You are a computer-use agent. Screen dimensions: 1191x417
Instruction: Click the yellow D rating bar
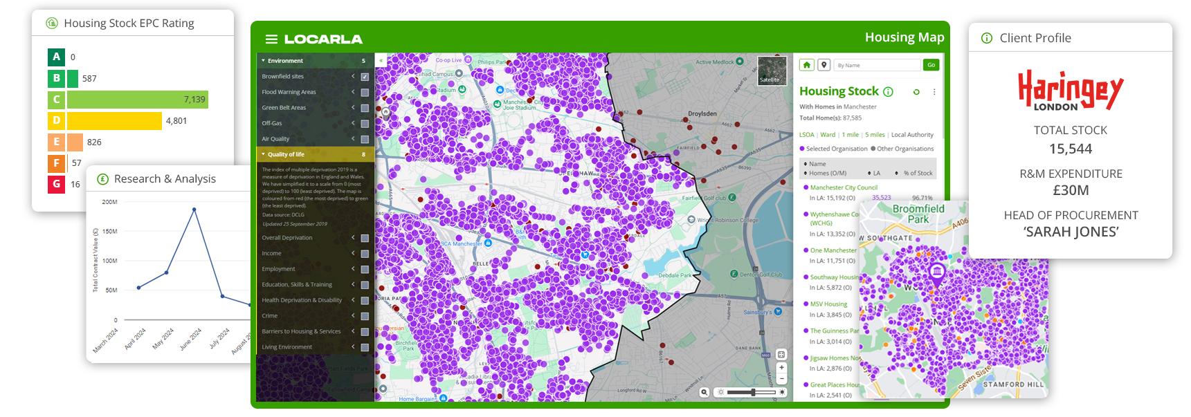point(114,121)
